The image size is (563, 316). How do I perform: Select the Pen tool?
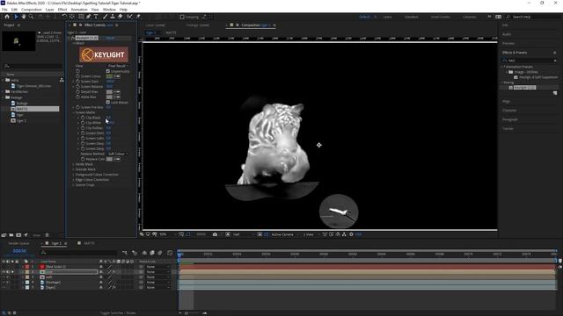coord(88,17)
